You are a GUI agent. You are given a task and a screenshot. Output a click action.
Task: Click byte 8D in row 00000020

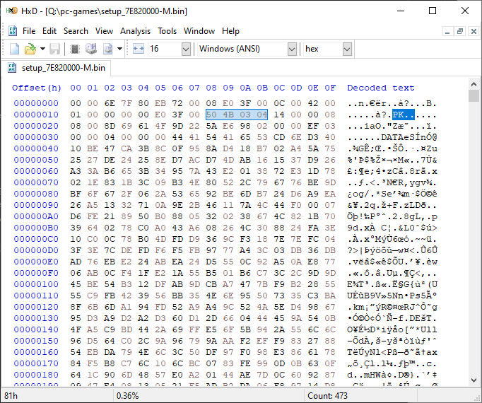pos(110,126)
